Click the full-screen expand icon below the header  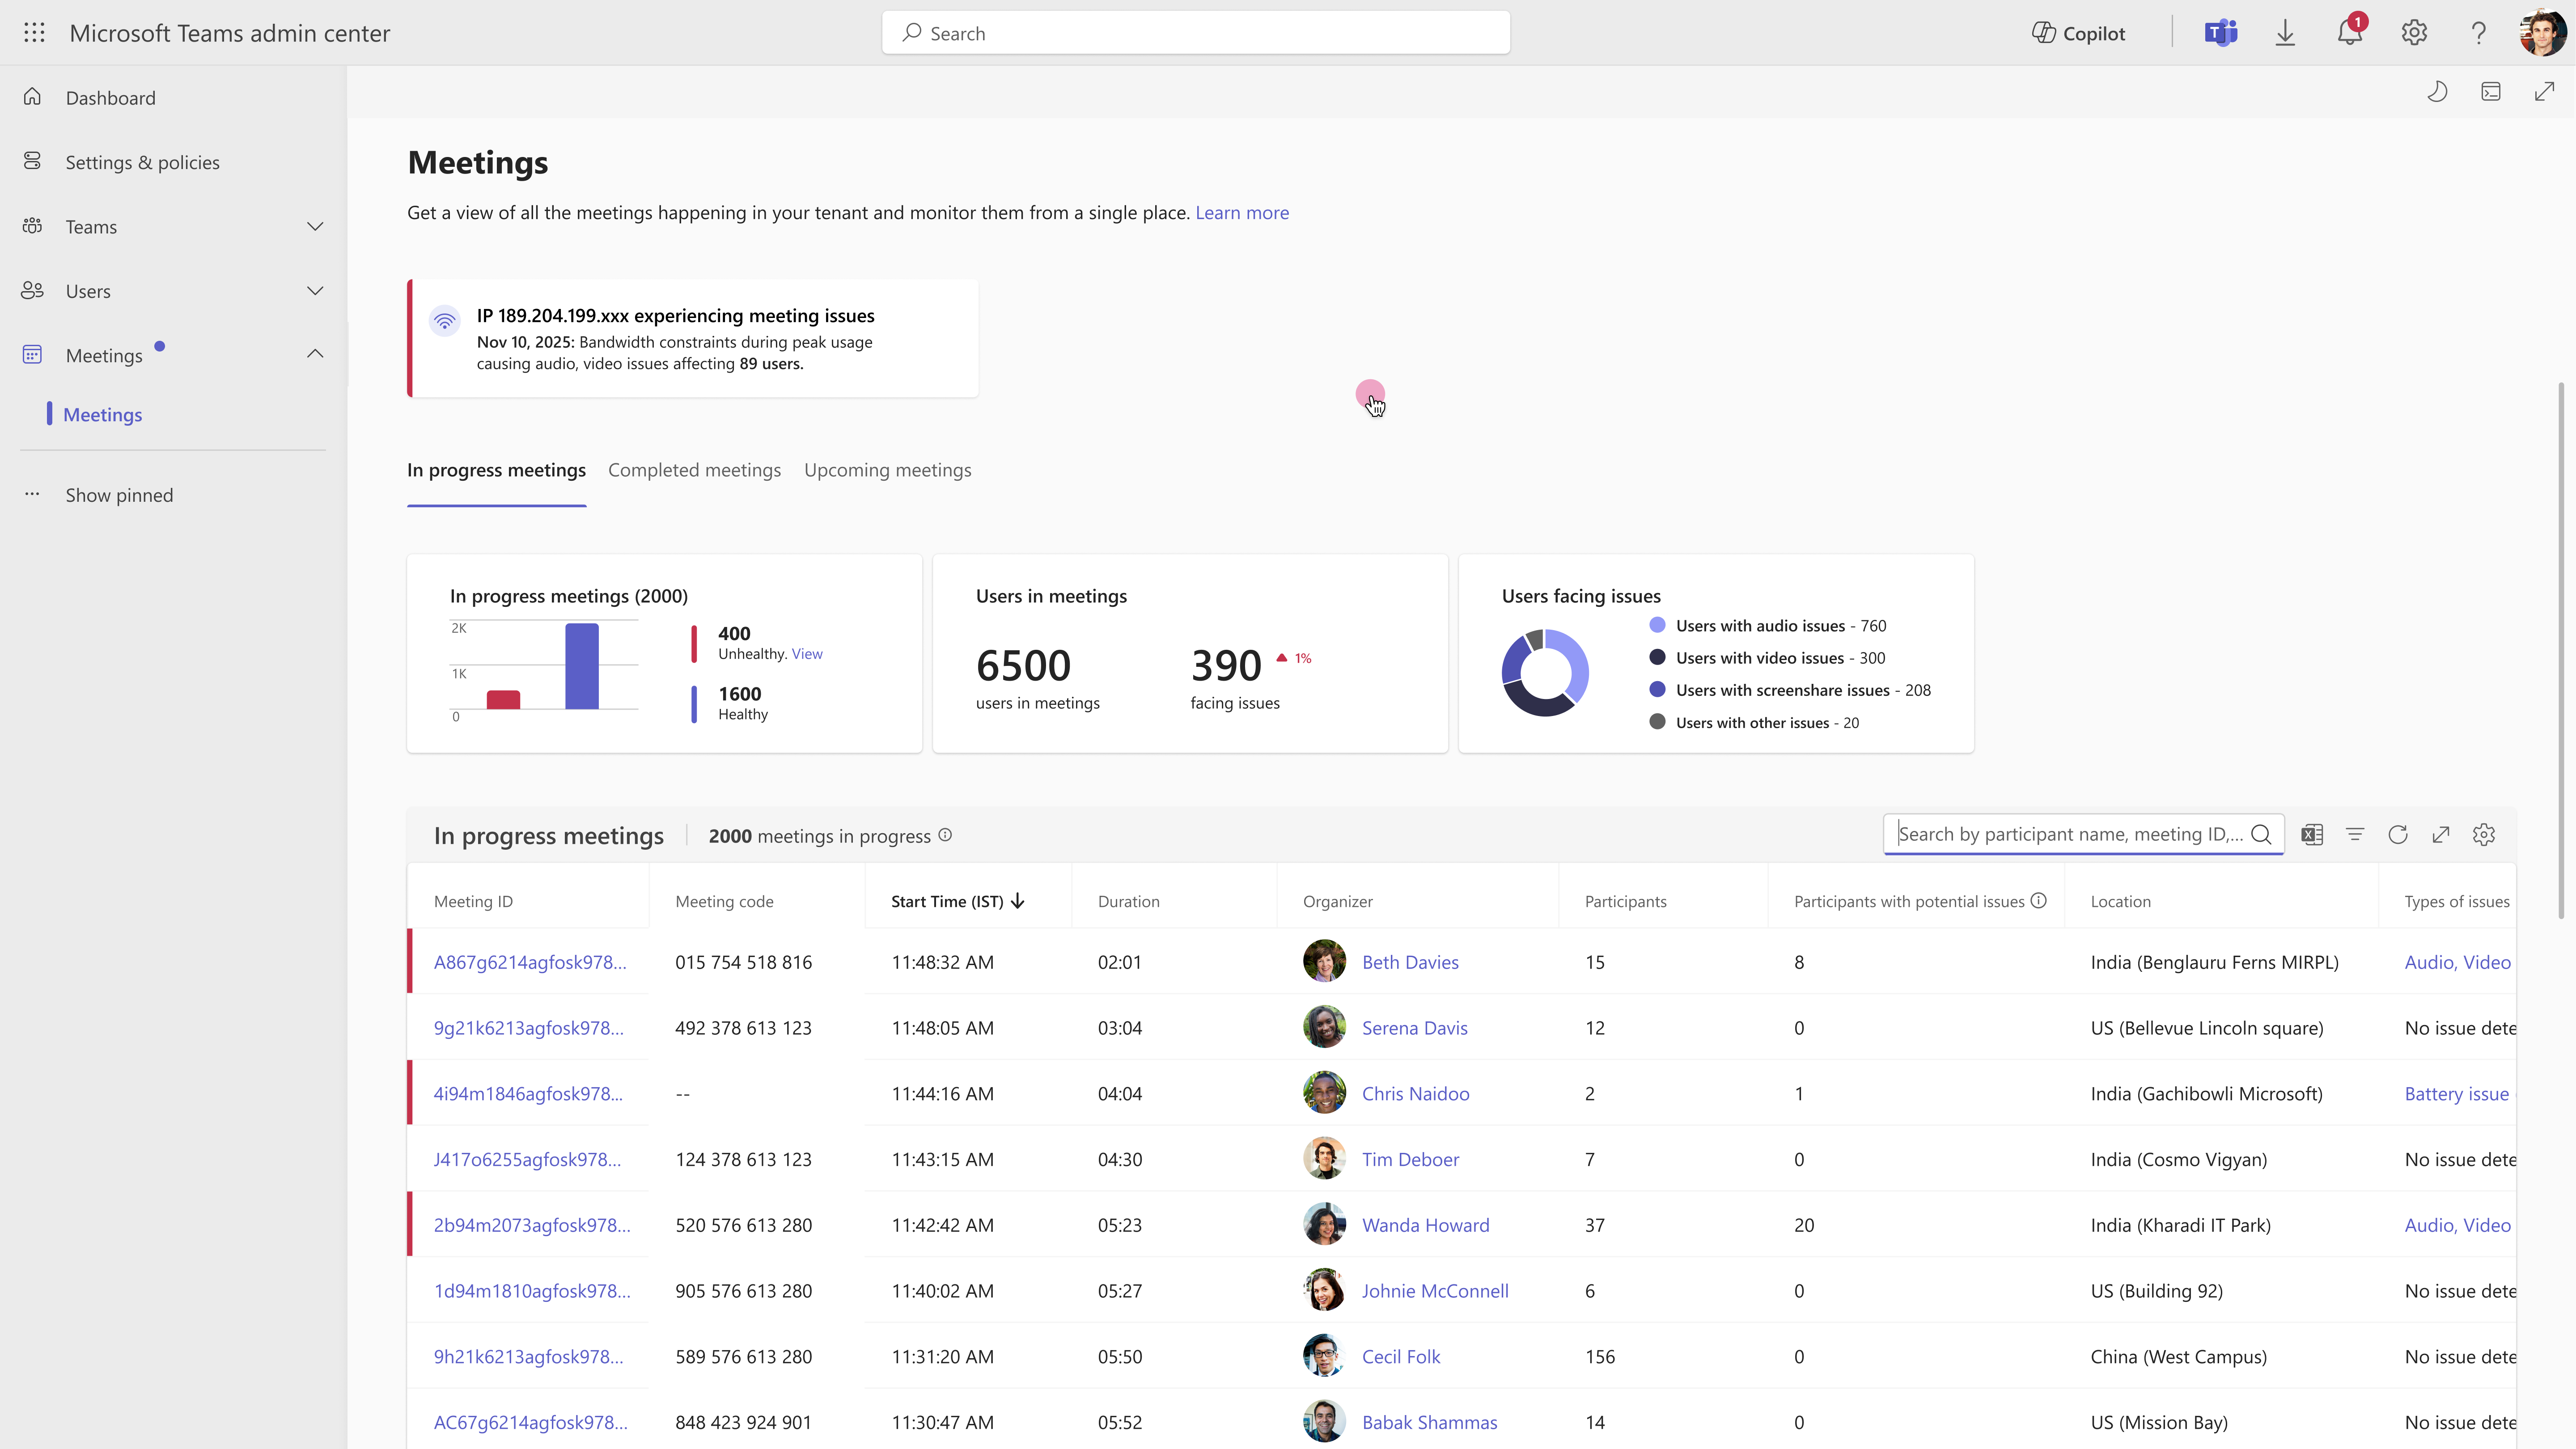click(2544, 92)
